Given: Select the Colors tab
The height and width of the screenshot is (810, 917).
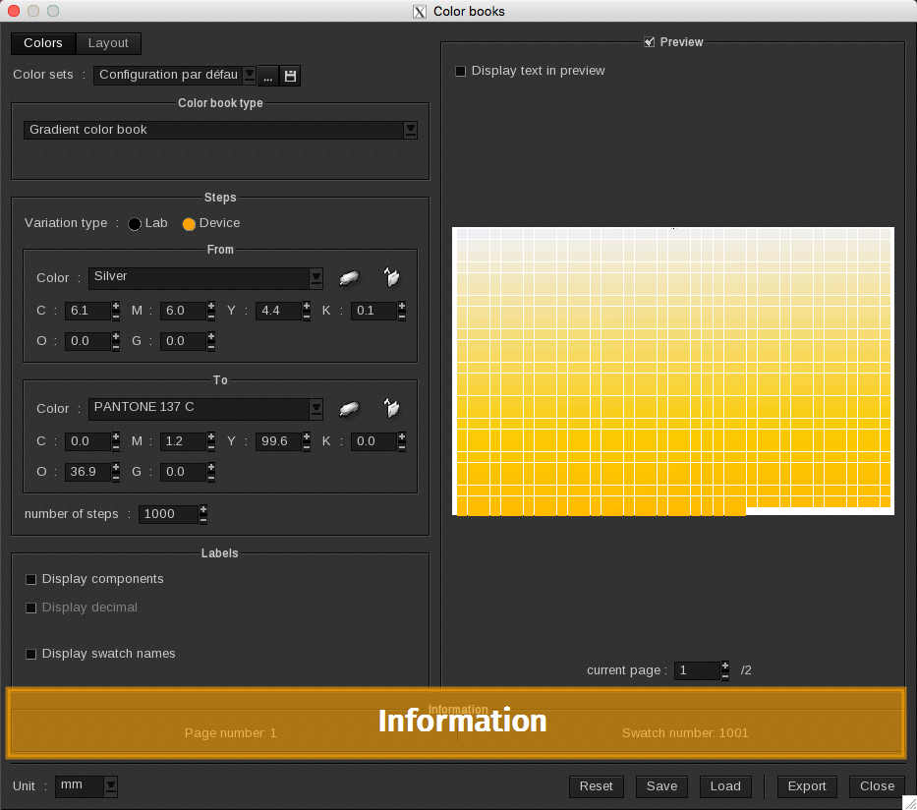Looking at the screenshot, I should point(43,43).
